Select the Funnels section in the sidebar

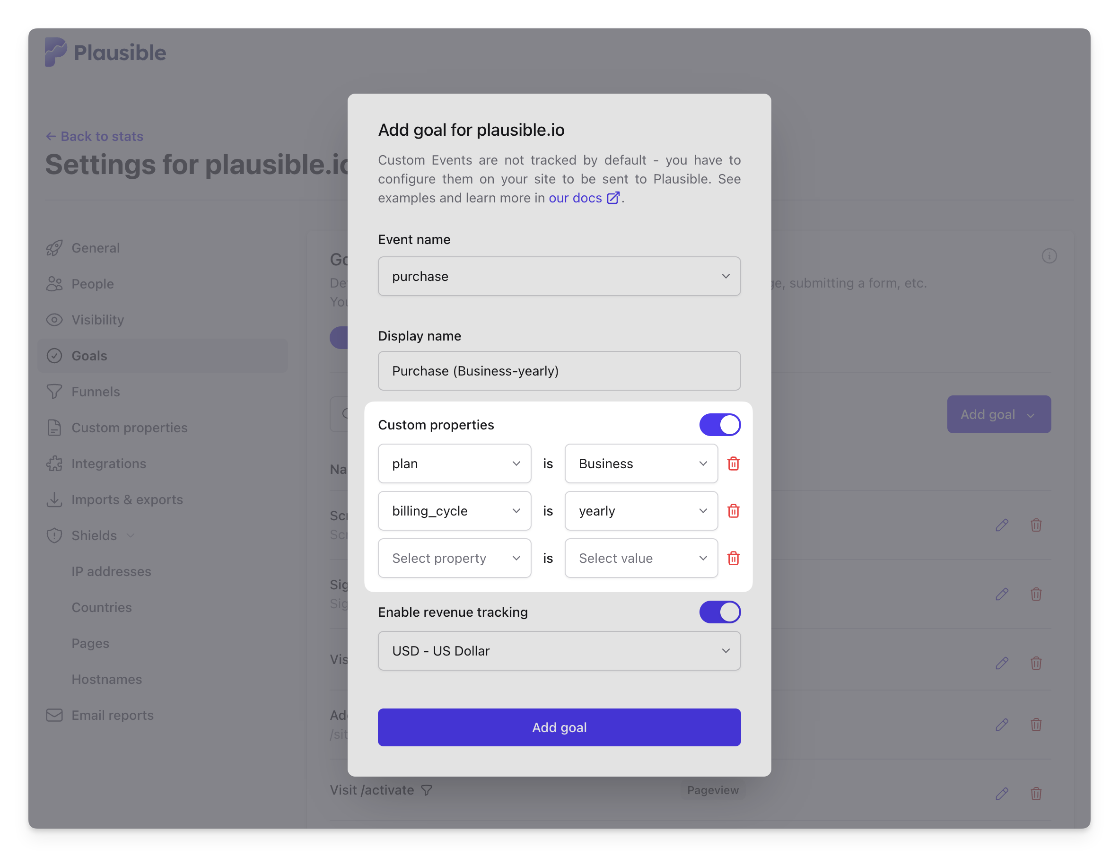95,391
